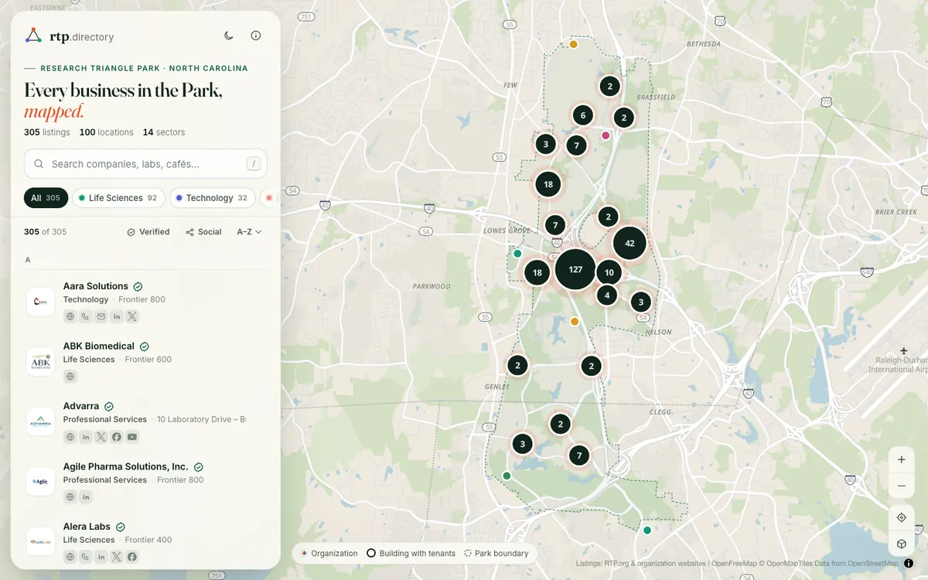This screenshot has width=928, height=580.
Task: Click the 10 cluster marker on map
Action: 609,272
